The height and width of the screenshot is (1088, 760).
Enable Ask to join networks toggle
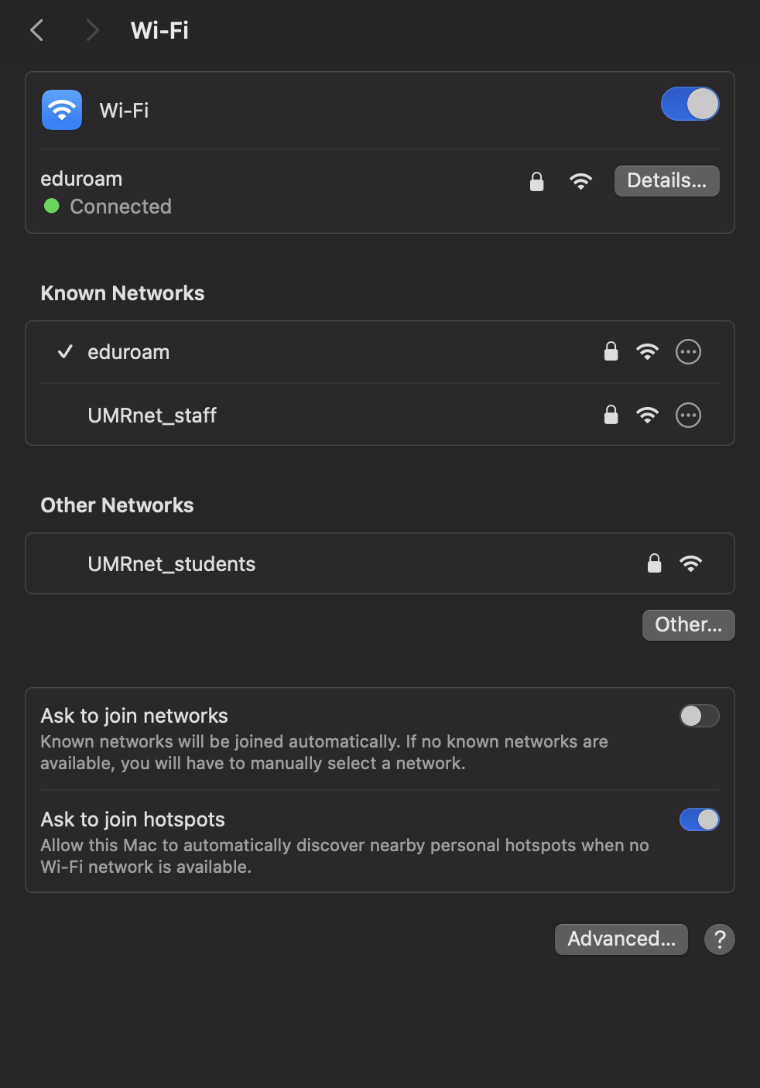[x=699, y=716]
